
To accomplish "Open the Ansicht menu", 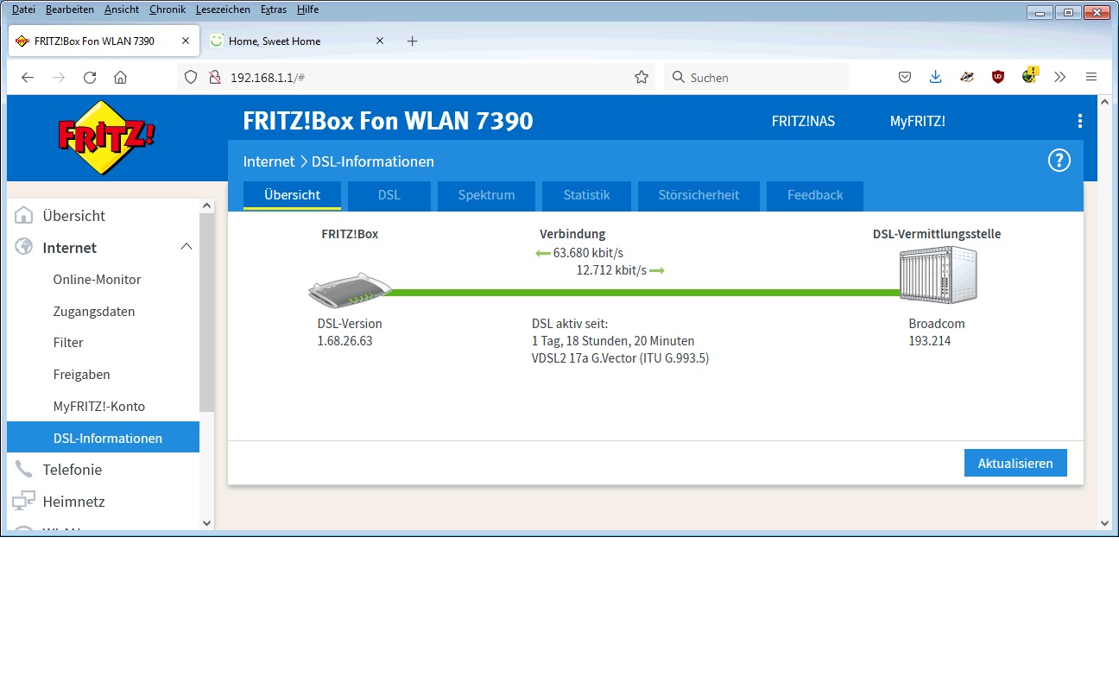I will click(122, 9).
